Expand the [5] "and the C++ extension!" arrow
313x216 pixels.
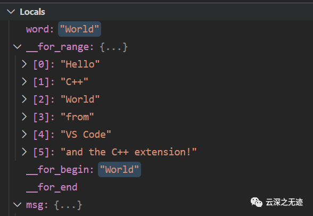pyautogui.click(x=24, y=152)
